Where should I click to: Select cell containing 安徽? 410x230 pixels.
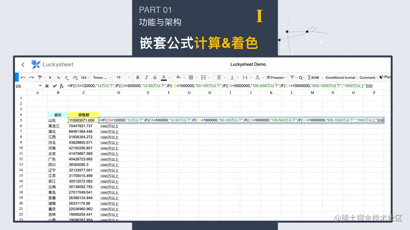tap(58, 198)
